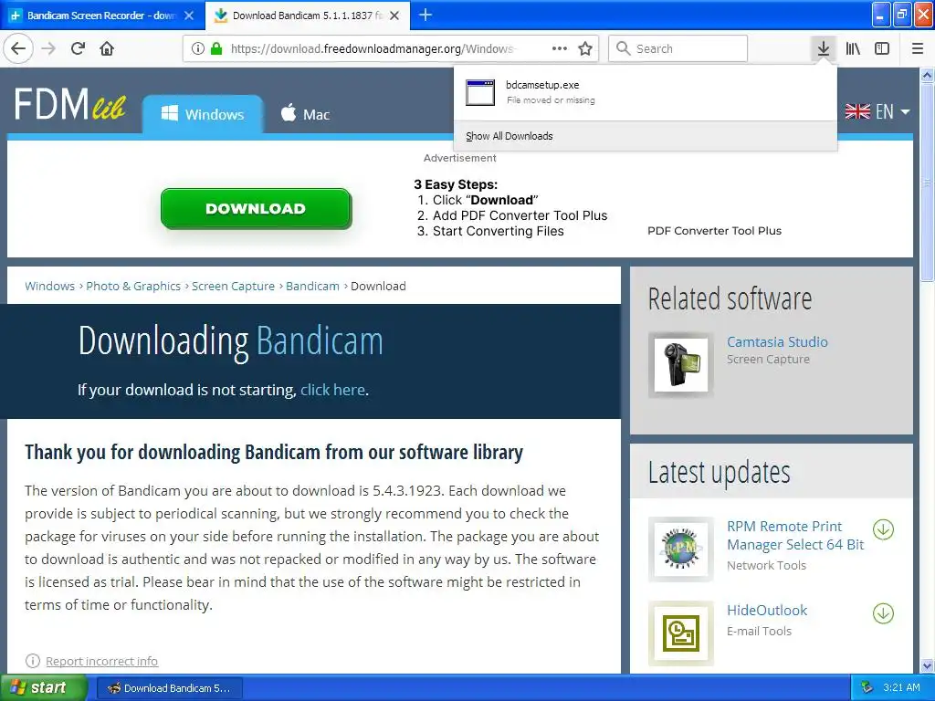Open the HideOutlook link
This screenshot has width=935, height=701.
[767, 611]
